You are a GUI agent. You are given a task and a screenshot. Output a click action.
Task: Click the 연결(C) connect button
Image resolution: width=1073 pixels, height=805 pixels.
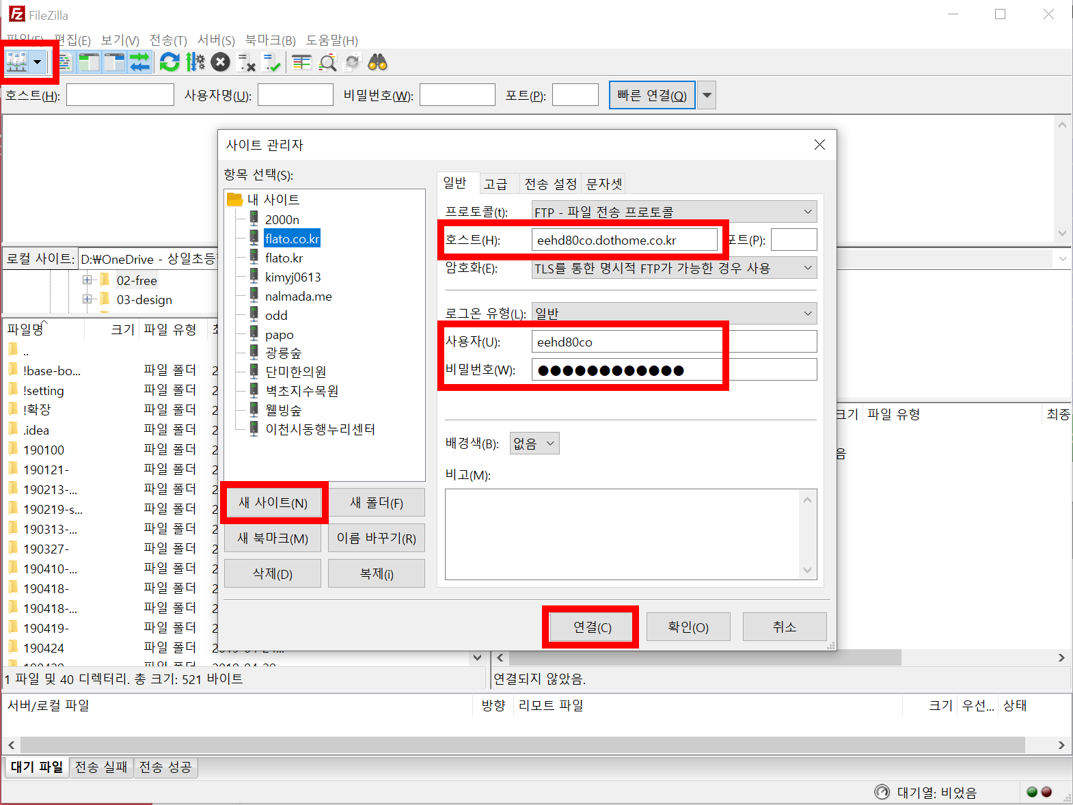(x=592, y=627)
